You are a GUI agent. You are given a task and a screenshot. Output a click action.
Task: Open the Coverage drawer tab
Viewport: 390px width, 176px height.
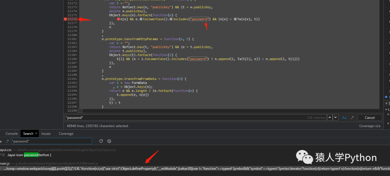tap(66, 134)
